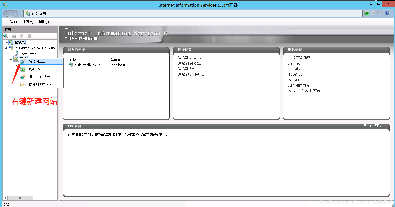
Task: Open the IIS 论坛 link
Action: pos(294,69)
